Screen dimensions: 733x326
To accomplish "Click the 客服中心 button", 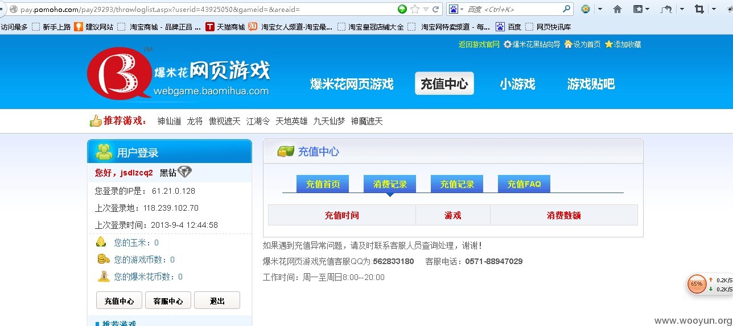I will tap(168, 300).
